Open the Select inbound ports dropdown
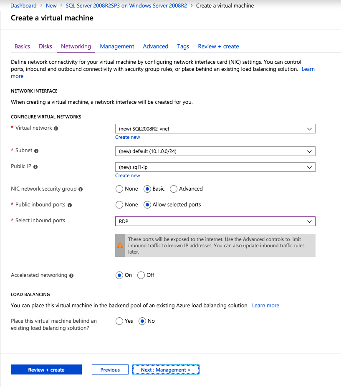The image size is (341, 387). pos(215,221)
